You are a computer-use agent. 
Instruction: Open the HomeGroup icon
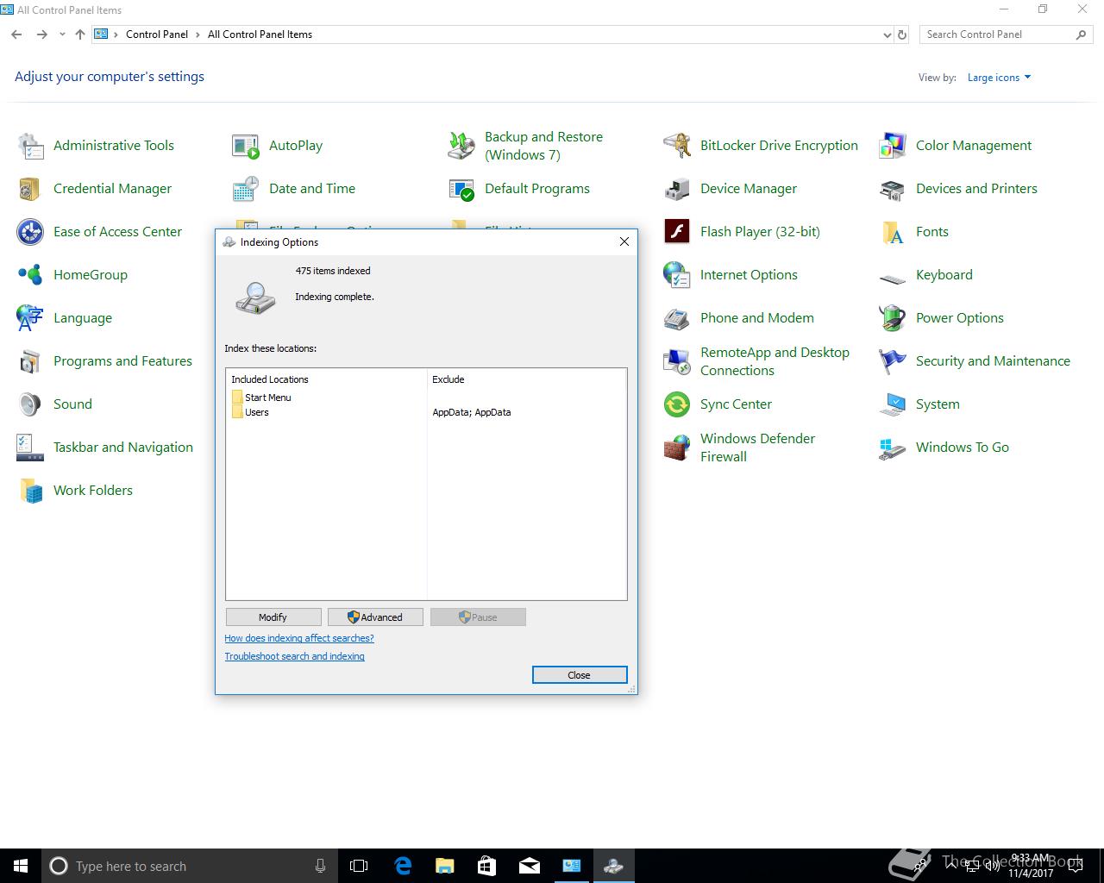(30, 275)
